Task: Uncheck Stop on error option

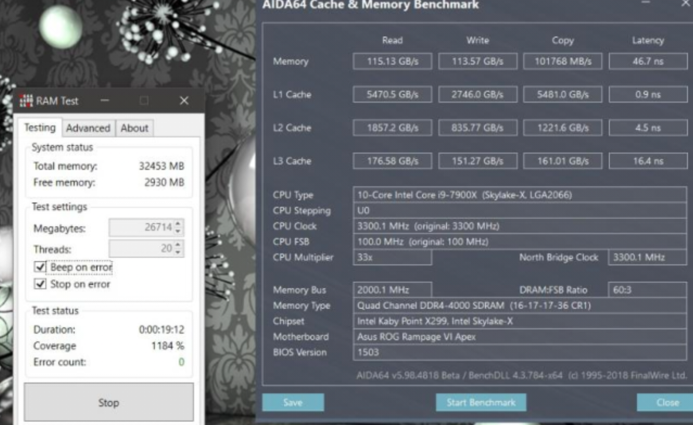Action: pyautogui.click(x=40, y=284)
